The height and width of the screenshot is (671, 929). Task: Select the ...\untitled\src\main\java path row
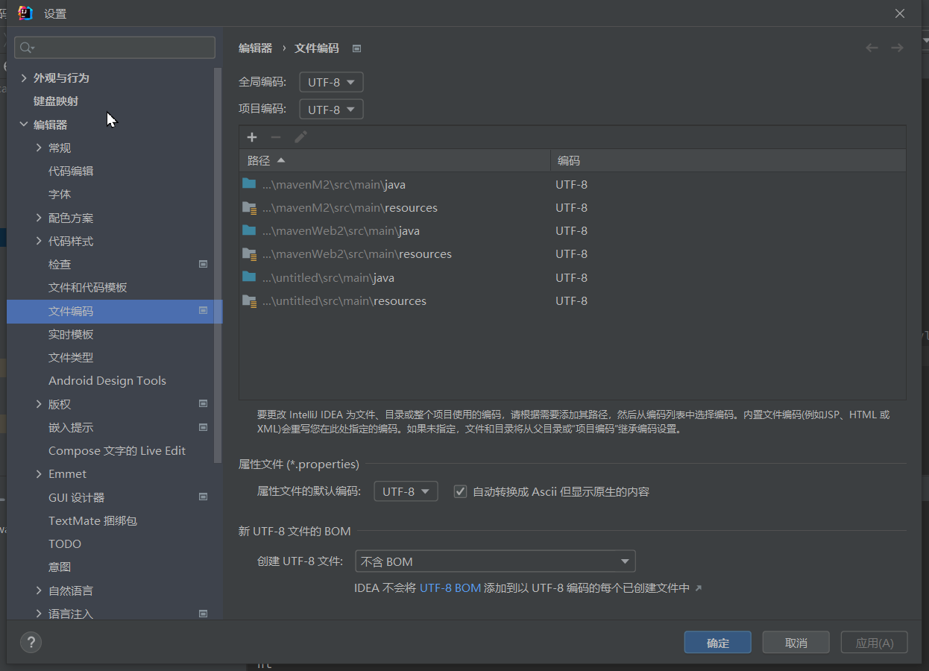coord(573,277)
